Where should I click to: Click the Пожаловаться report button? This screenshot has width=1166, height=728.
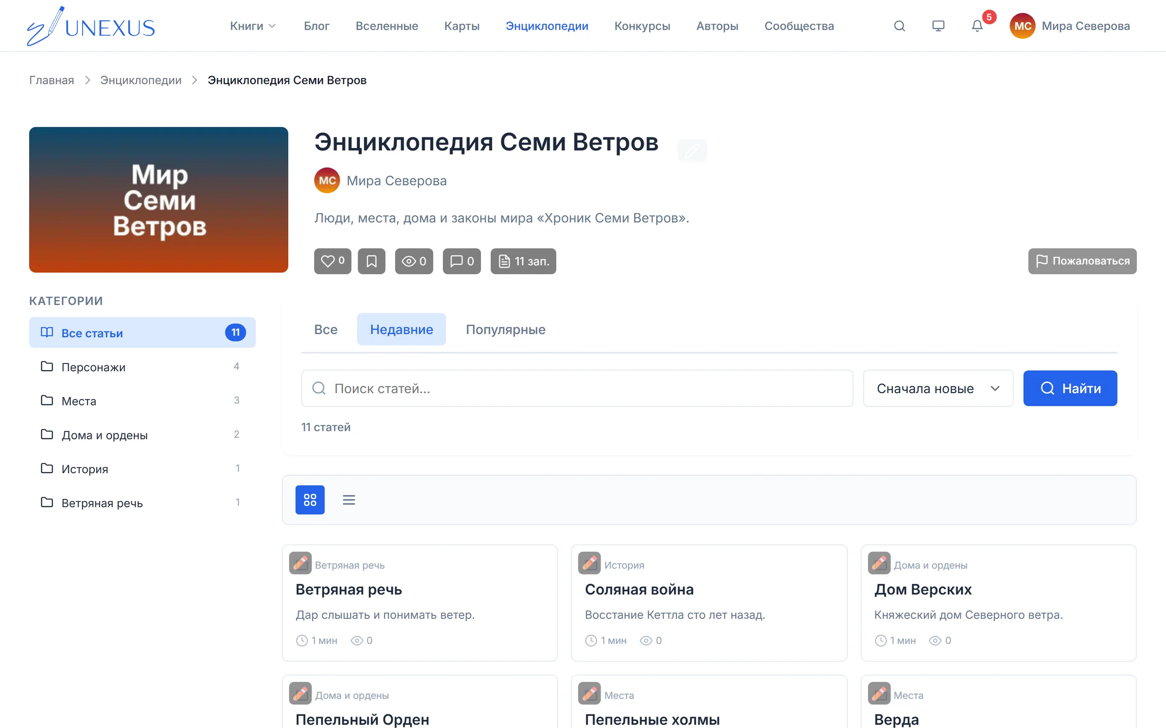(x=1082, y=261)
